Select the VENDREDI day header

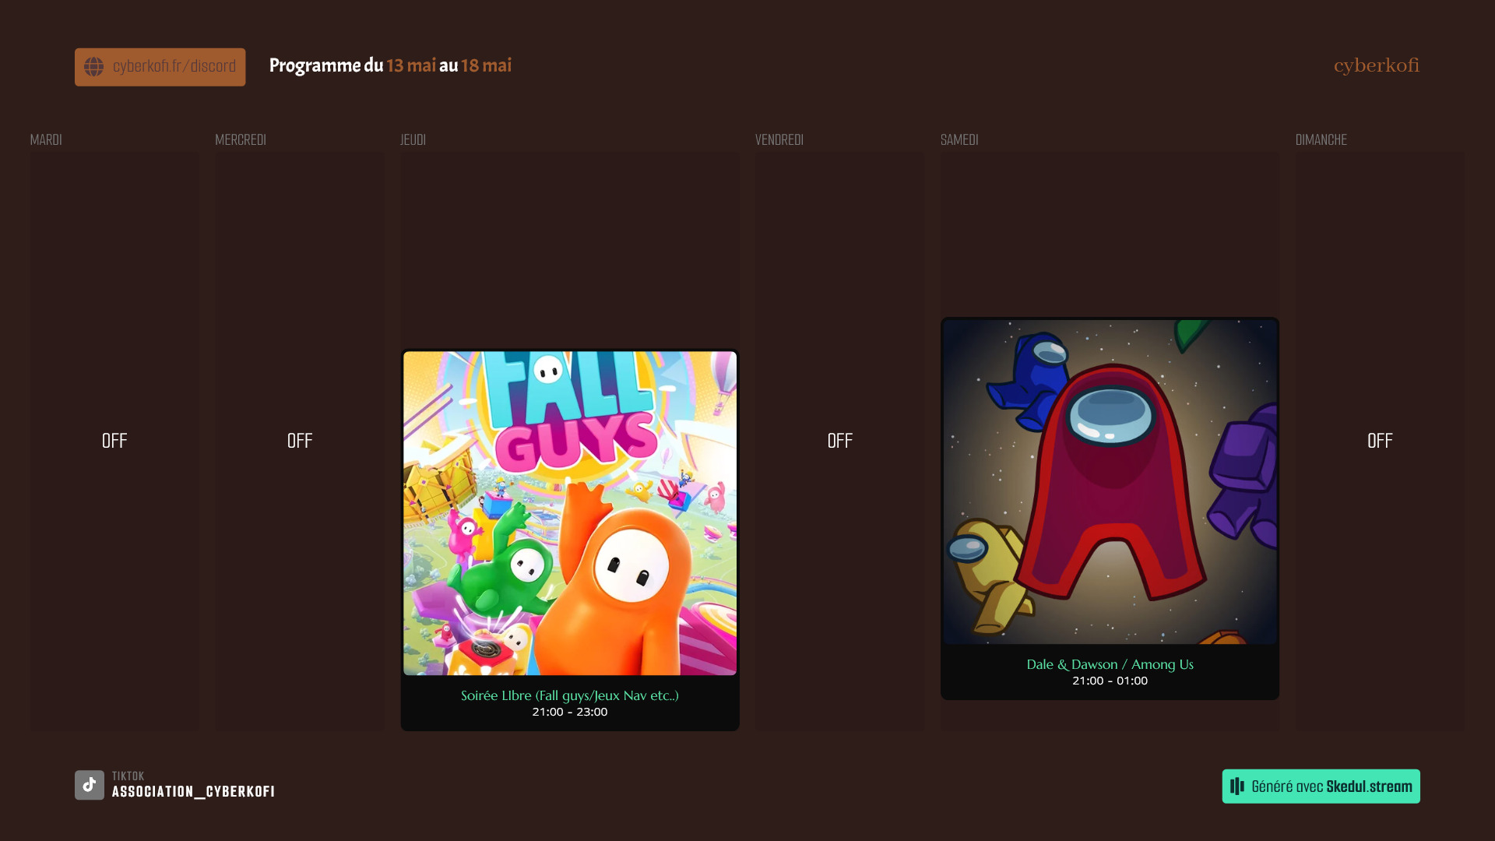[779, 140]
